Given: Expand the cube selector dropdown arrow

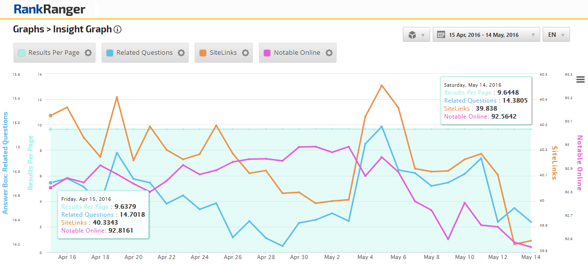Looking at the screenshot, I should 423,35.
